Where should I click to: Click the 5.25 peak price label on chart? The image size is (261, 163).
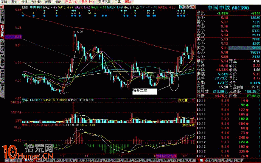coord(80,32)
